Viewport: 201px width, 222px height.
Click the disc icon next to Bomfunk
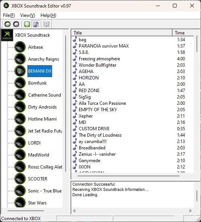click(20, 83)
